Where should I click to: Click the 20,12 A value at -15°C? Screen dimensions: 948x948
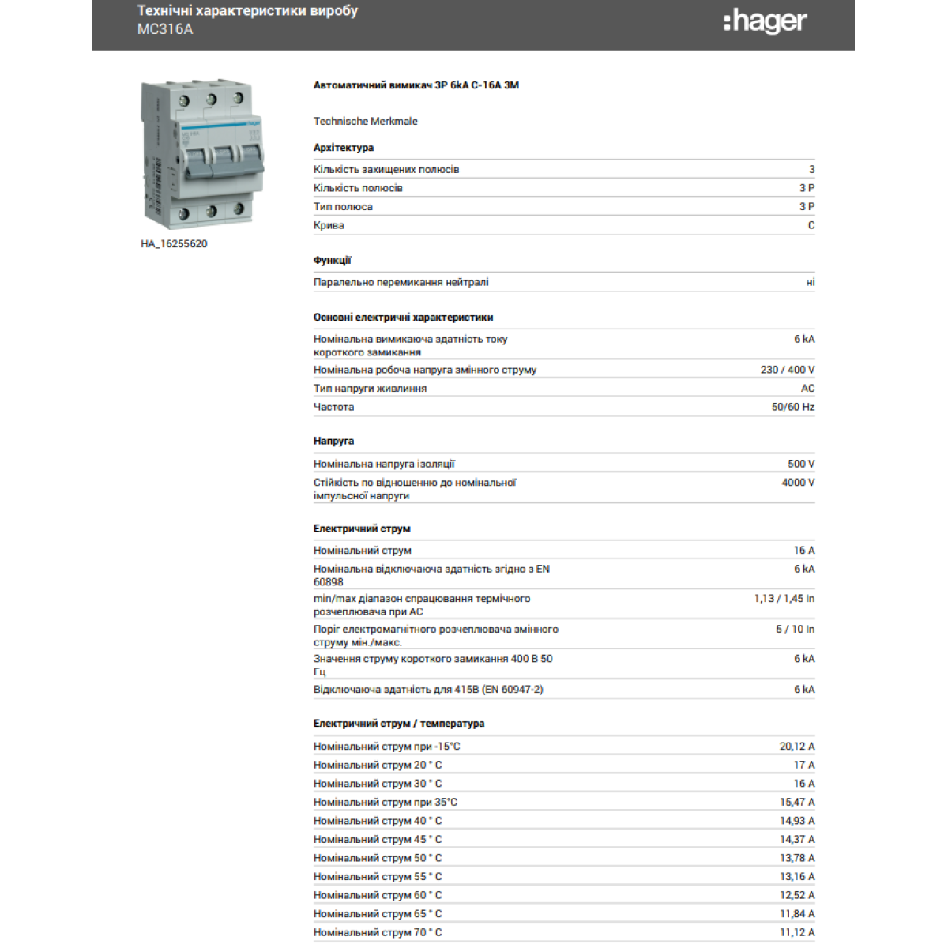(x=796, y=747)
